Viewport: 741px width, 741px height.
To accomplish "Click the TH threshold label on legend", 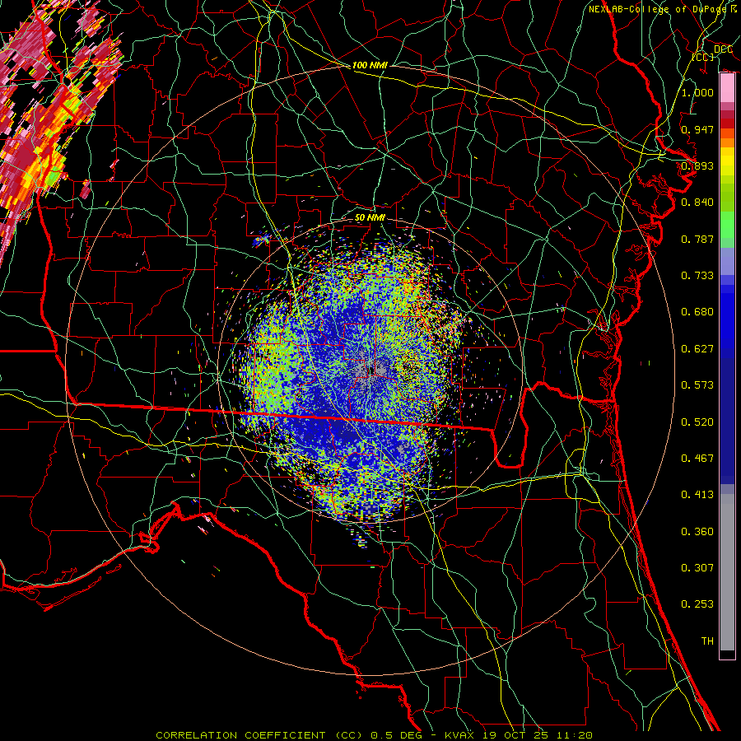I will pyautogui.click(x=707, y=641).
